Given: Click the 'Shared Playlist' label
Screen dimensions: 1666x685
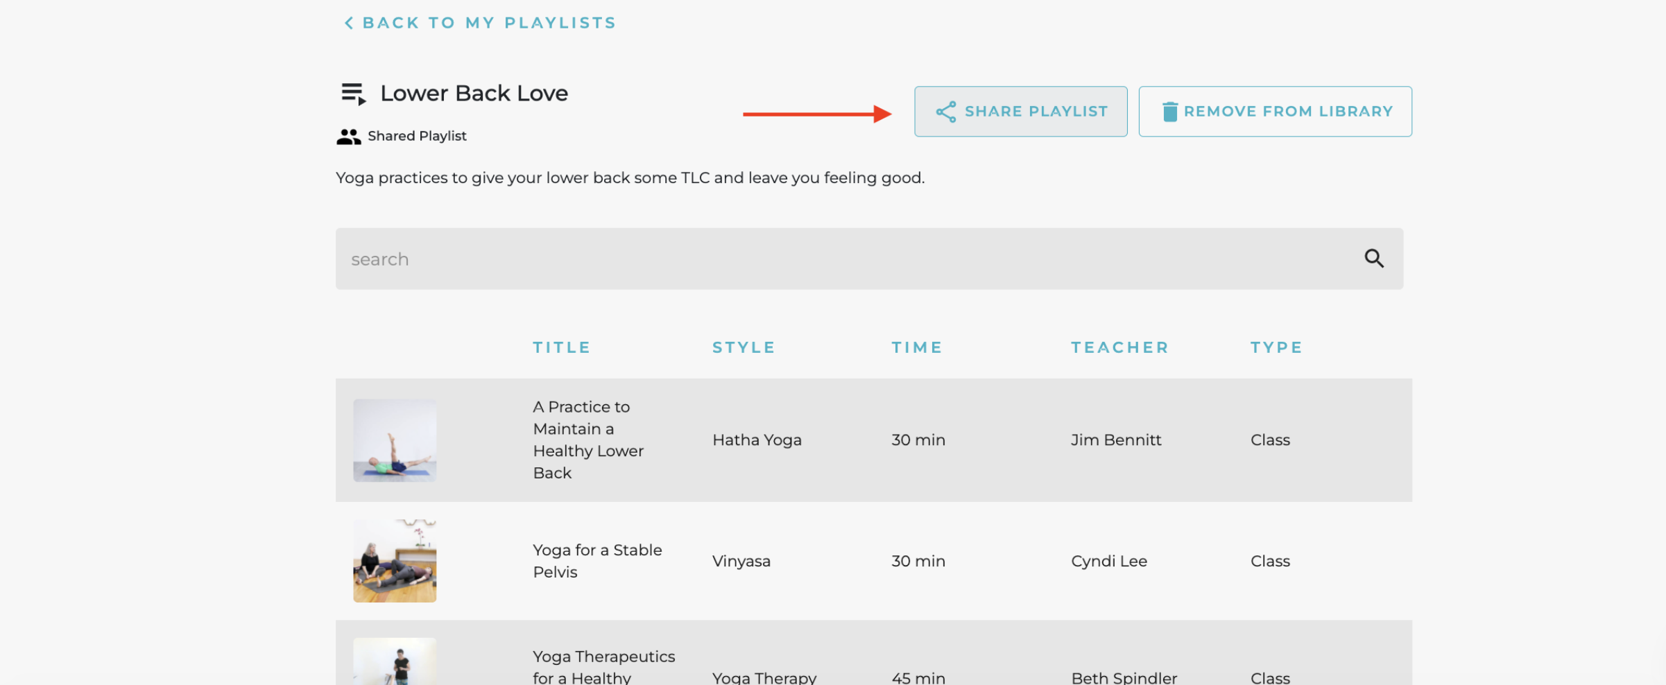Looking at the screenshot, I should (417, 136).
